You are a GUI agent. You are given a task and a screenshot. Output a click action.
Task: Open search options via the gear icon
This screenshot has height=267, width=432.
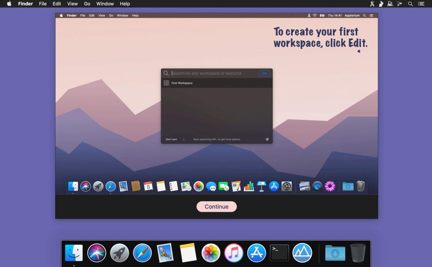point(267,139)
